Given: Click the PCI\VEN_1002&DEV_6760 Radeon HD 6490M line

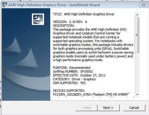Looking at the screenshot, I should [91, 94].
